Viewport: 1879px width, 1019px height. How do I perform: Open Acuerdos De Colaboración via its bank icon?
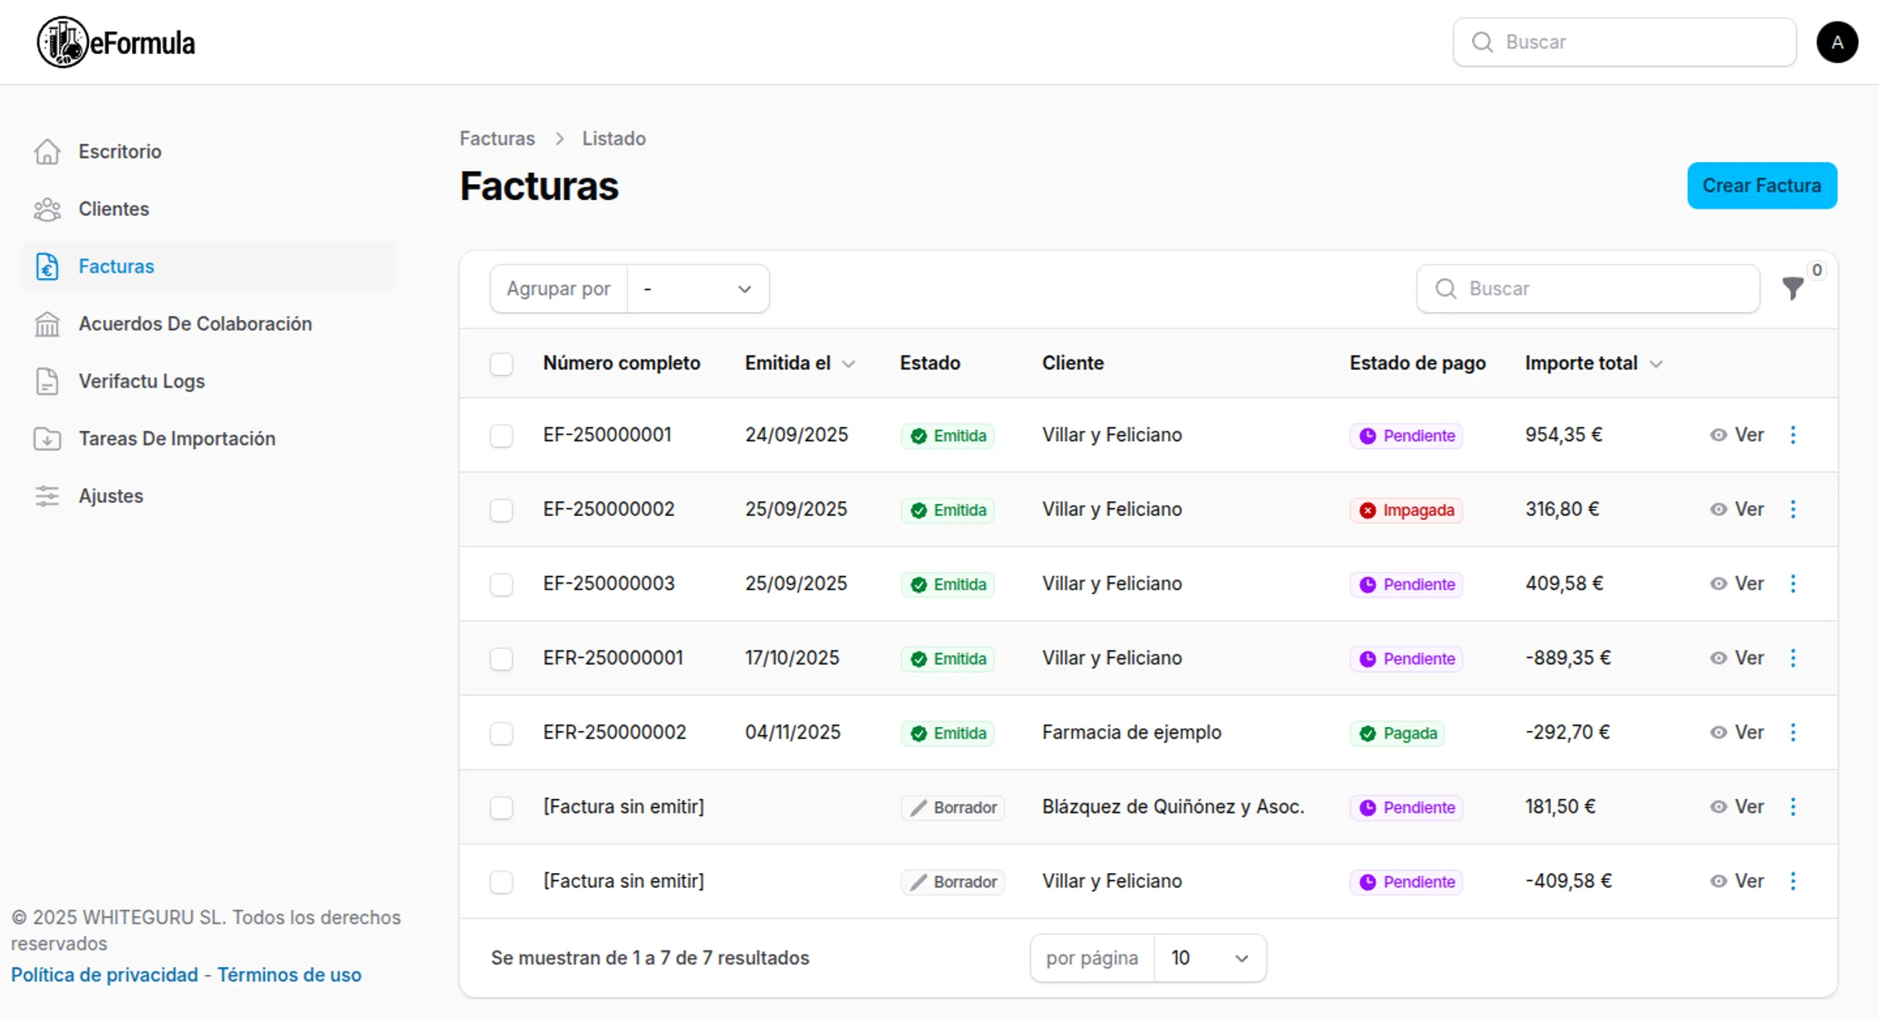(47, 324)
